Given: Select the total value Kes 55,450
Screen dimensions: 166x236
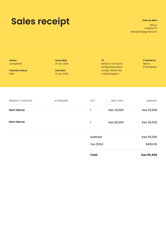Looking at the screenshot, I should pos(149,155).
